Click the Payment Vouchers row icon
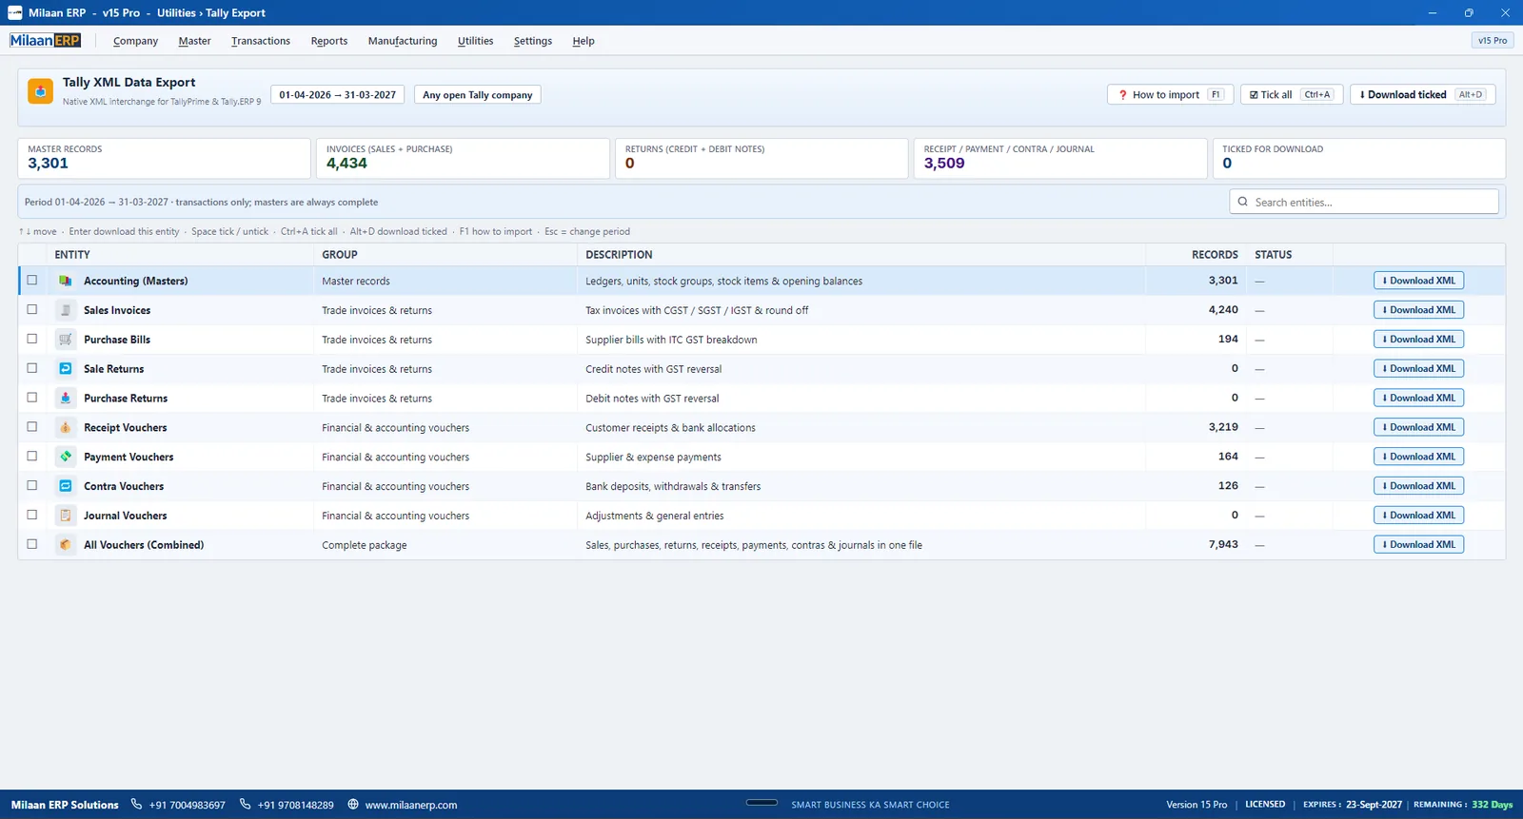This screenshot has height=819, width=1523. (x=66, y=457)
